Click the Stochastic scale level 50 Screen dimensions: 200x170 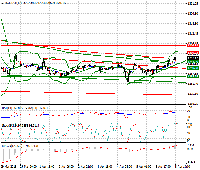click(188, 133)
